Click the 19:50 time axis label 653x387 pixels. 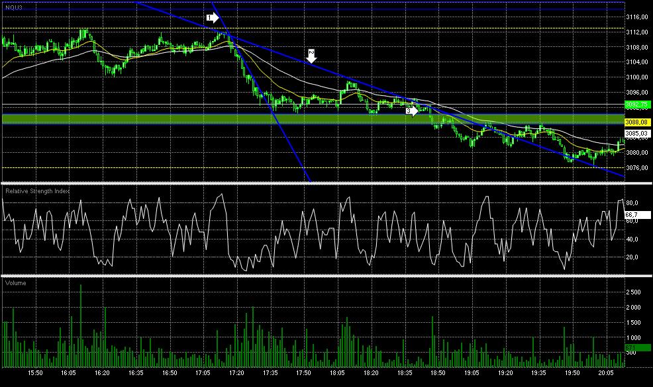(573, 373)
